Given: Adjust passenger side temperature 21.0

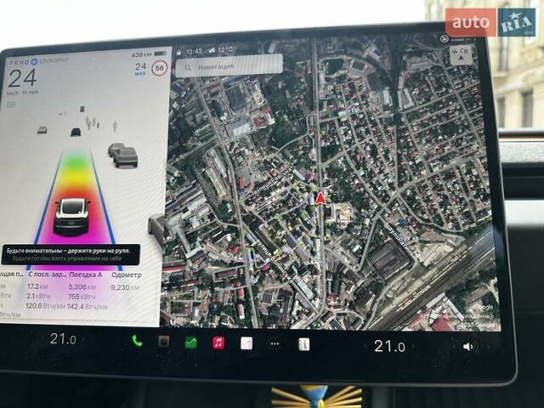Looking at the screenshot, I should [x=389, y=346].
